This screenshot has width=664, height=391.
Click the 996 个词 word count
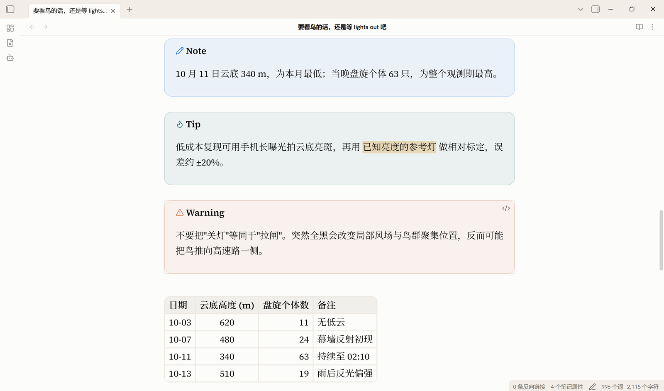coord(612,387)
